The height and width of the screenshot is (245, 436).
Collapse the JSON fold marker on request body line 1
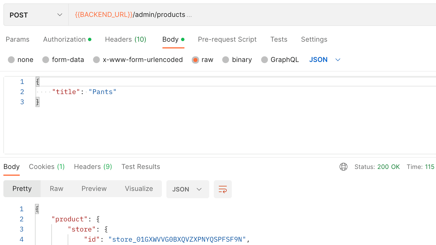[37, 81]
